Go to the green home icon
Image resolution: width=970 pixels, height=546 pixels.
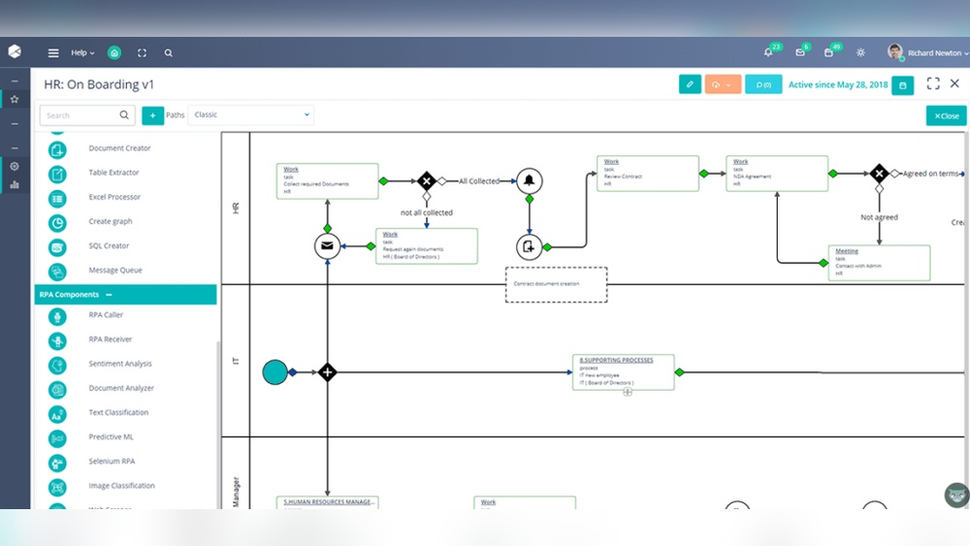coord(114,53)
